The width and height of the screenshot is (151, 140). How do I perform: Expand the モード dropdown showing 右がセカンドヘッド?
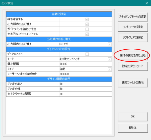pyautogui.click(x=110, y=59)
